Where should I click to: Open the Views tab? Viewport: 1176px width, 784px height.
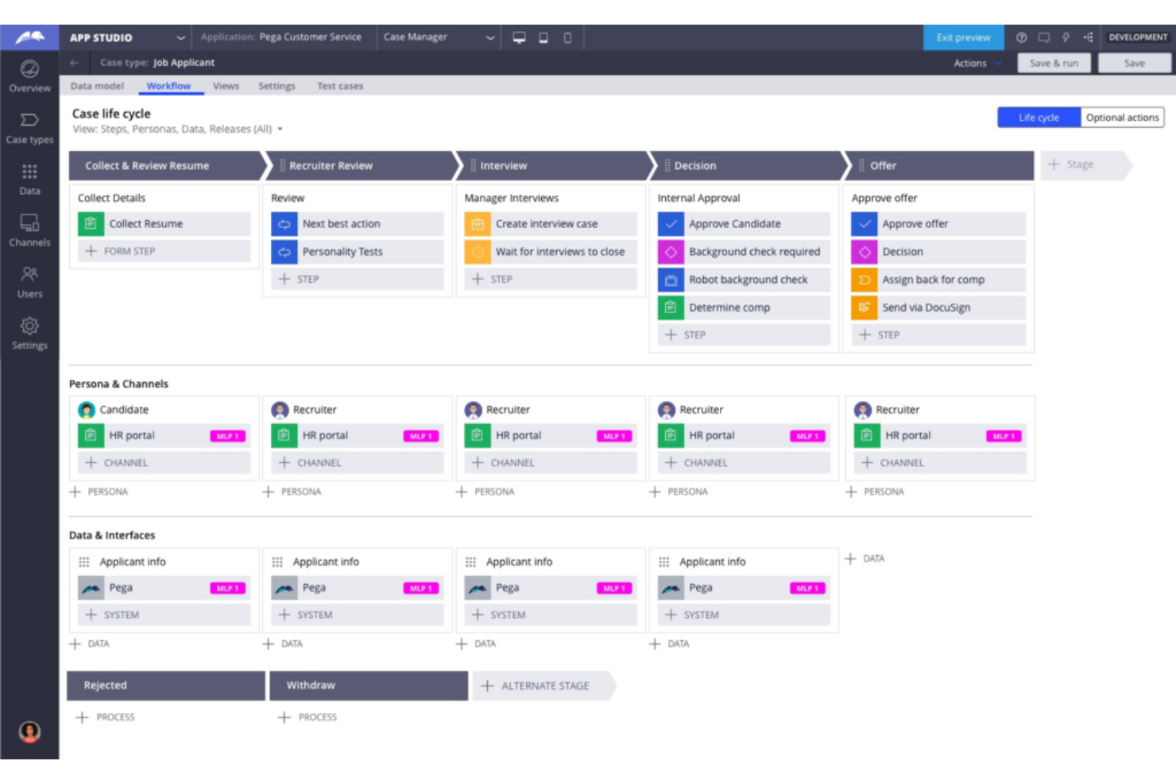tap(226, 86)
